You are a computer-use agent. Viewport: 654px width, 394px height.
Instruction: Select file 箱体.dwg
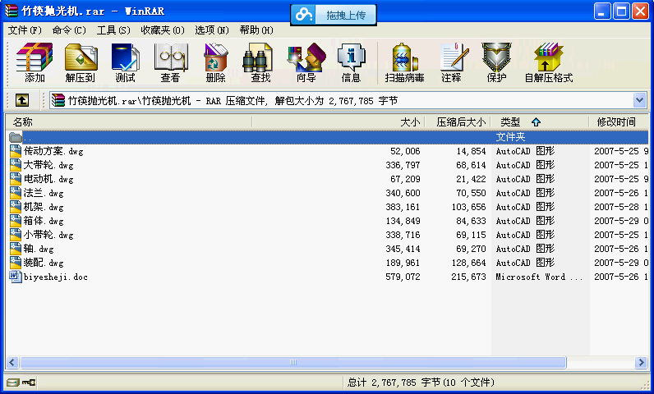(44, 221)
